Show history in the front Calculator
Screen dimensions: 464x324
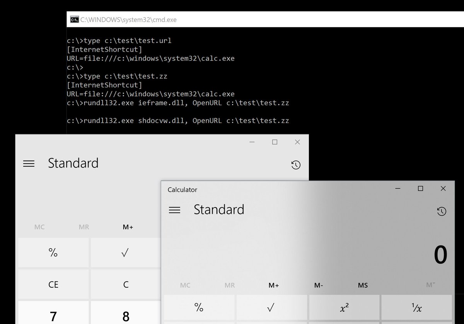[442, 211]
